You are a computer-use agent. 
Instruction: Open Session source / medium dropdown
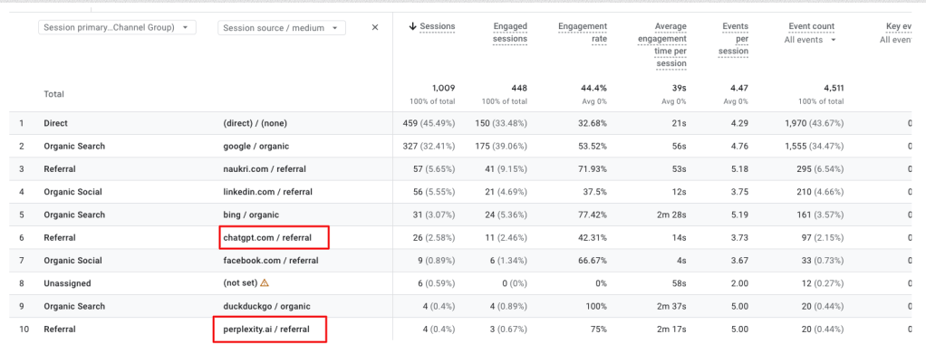pos(281,28)
